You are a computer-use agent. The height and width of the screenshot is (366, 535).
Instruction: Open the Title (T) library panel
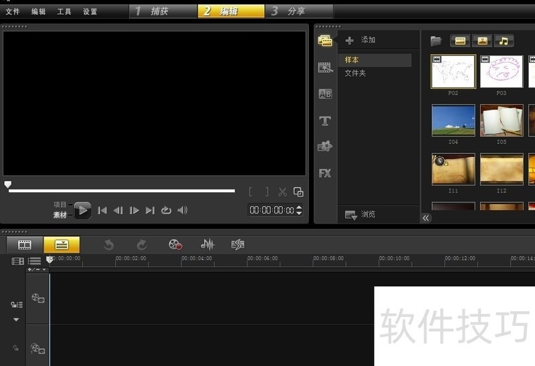pyautogui.click(x=325, y=120)
